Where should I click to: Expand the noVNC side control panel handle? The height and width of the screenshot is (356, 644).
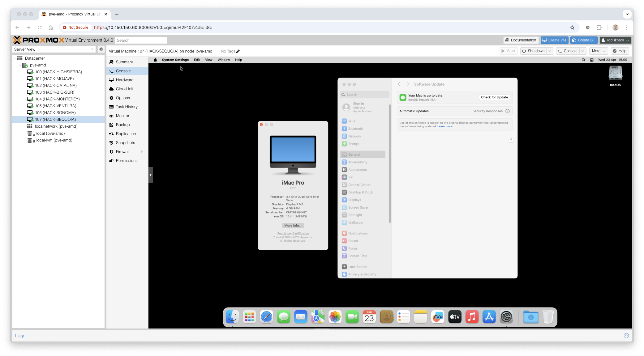(x=151, y=175)
